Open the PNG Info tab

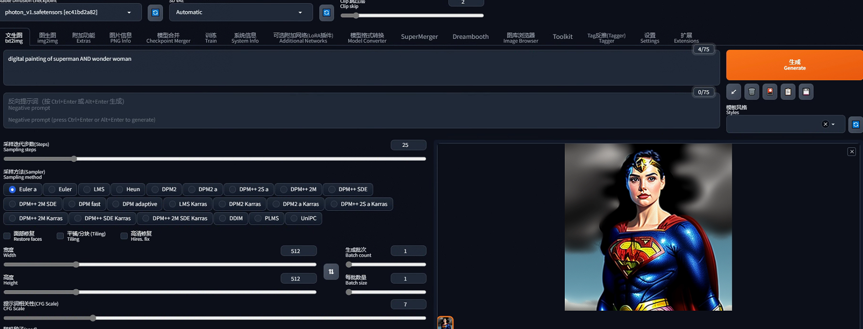121,38
